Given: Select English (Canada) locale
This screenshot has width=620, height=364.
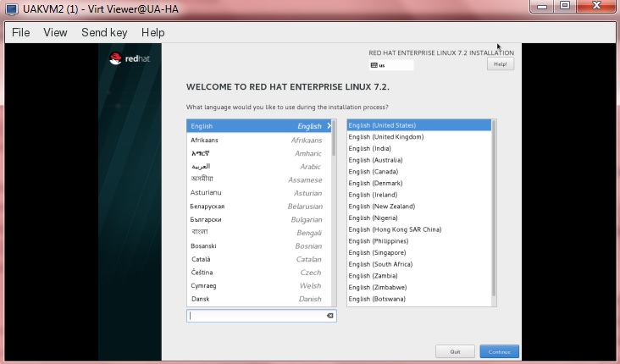Looking at the screenshot, I should pos(419,172).
